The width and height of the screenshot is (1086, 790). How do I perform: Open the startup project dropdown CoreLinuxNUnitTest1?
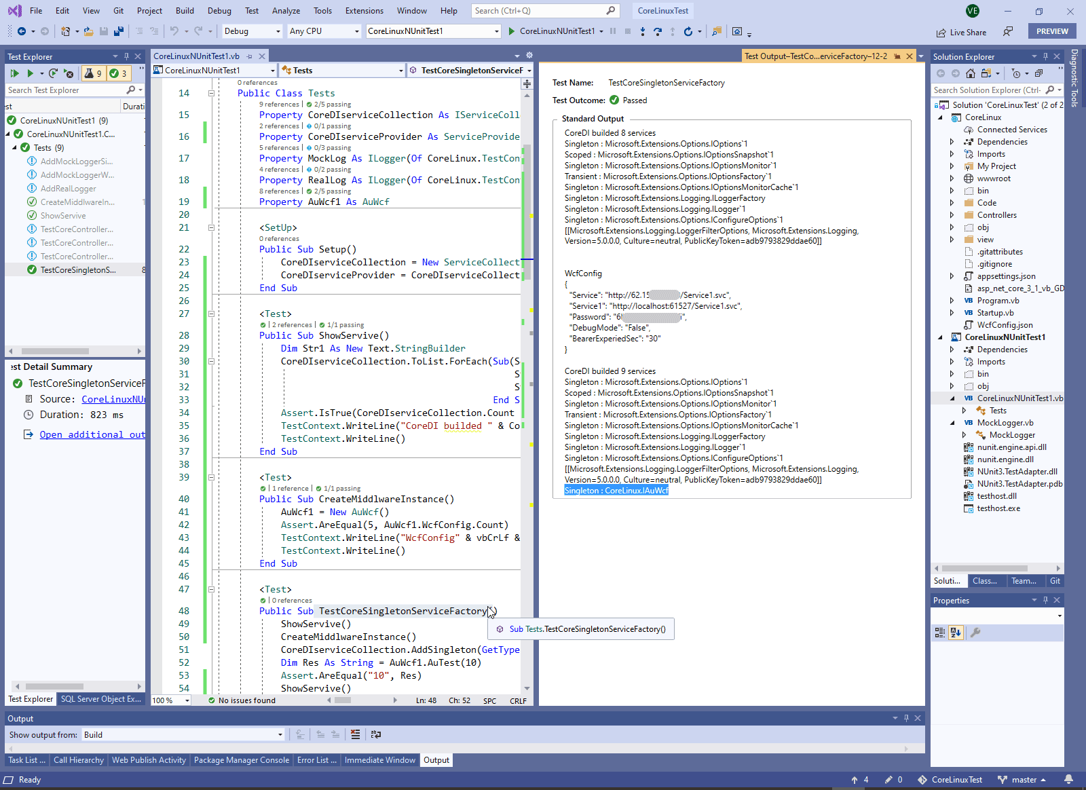tap(433, 31)
